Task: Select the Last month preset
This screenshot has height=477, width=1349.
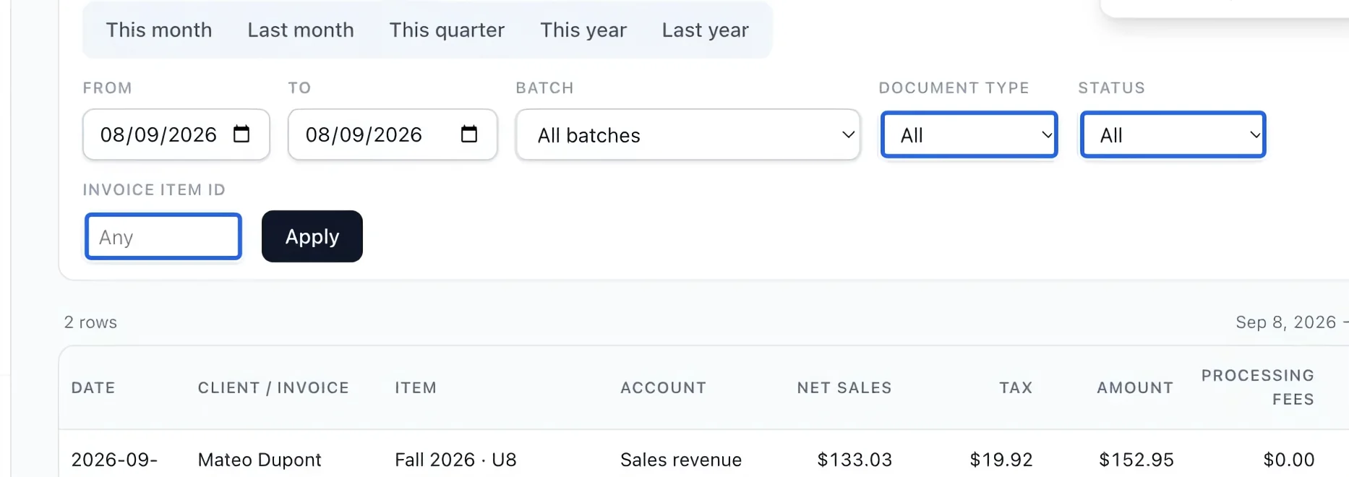Action: click(x=301, y=30)
